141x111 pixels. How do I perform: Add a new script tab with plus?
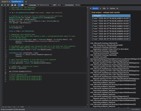tap(26, 2)
